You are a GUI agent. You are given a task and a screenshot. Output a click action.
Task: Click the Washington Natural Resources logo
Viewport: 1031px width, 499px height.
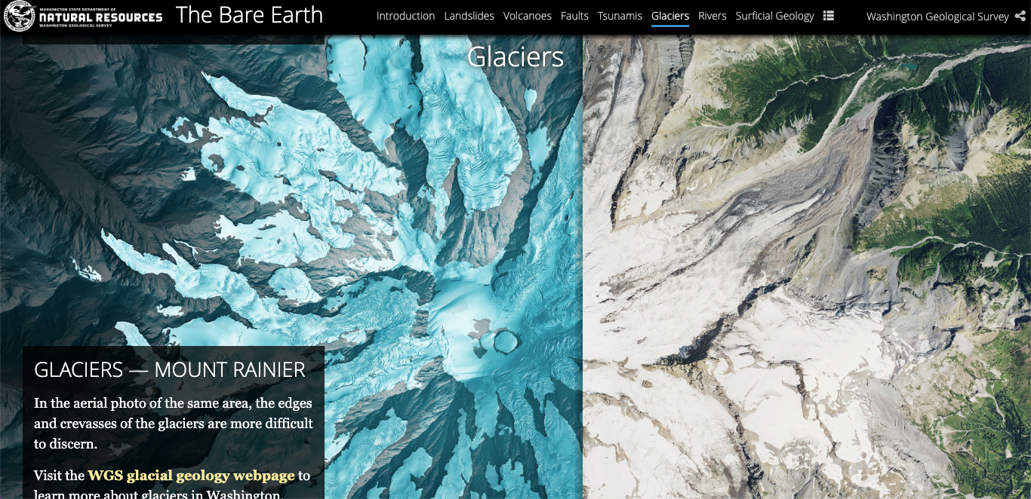[x=83, y=16]
